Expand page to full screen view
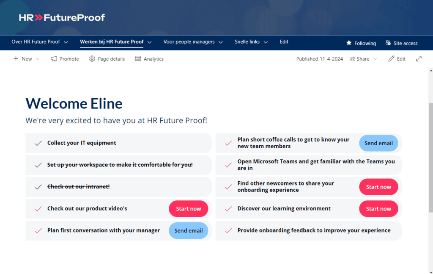 tap(419, 58)
